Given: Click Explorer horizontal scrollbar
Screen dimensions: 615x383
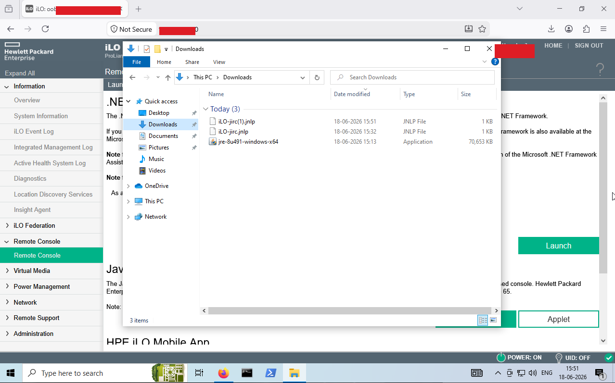Looking at the screenshot, I should (350, 311).
